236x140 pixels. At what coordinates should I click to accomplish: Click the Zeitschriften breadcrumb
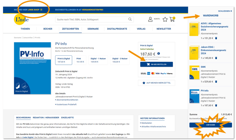tap(28, 38)
